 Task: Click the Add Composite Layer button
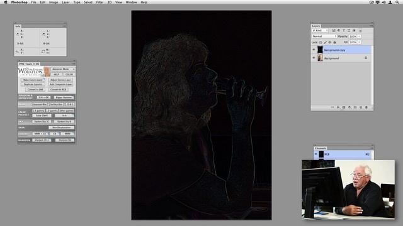(x=61, y=84)
